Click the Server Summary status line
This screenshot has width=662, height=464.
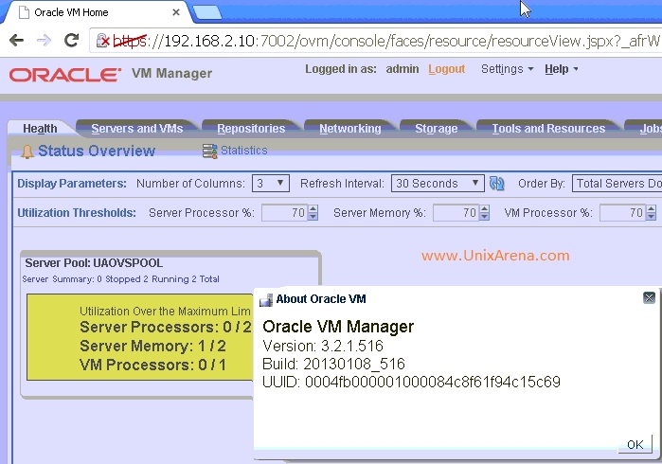[x=120, y=279]
